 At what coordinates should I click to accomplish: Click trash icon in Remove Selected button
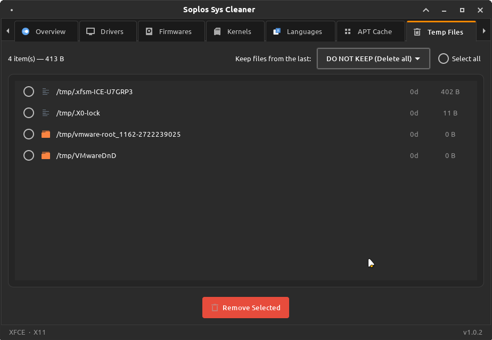pyautogui.click(x=215, y=308)
